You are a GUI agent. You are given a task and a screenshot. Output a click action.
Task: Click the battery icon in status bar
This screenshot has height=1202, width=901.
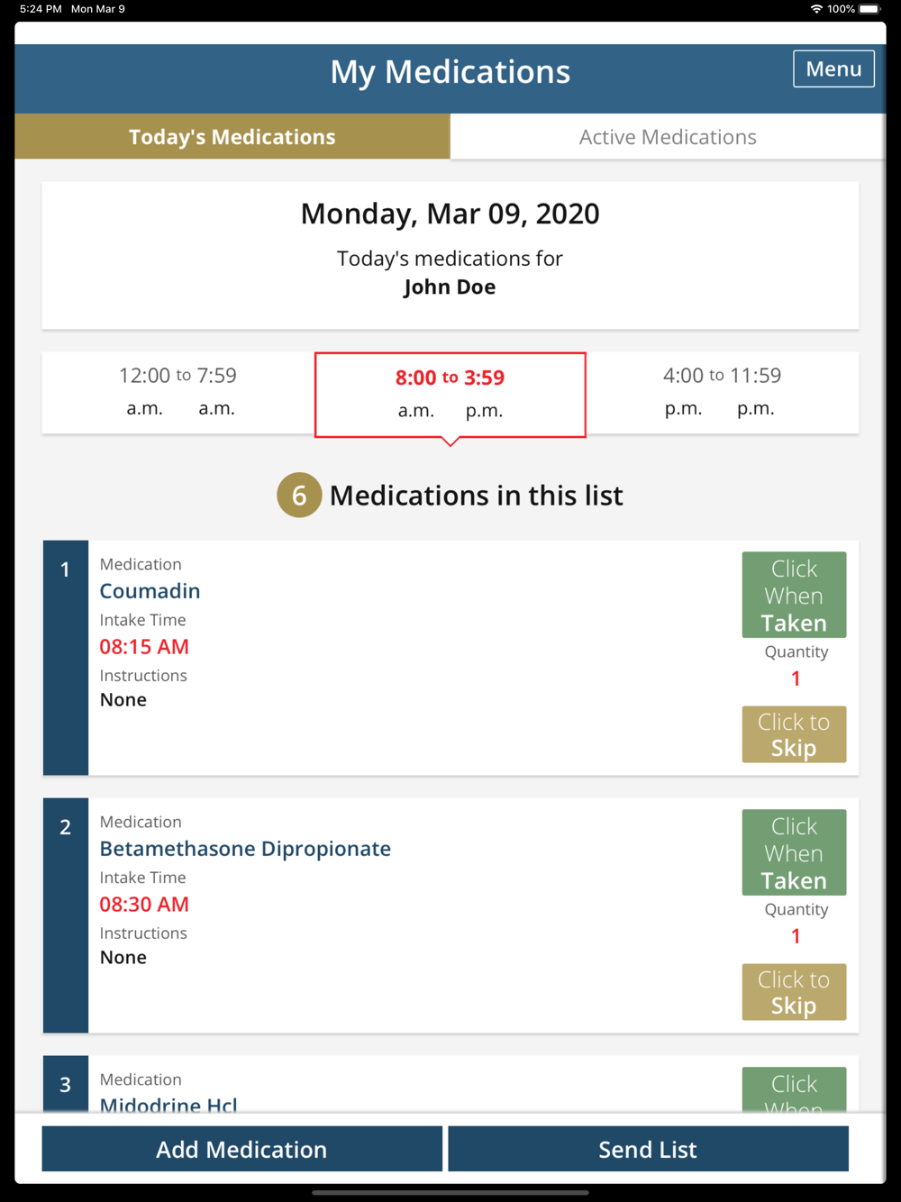pyautogui.click(x=869, y=9)
